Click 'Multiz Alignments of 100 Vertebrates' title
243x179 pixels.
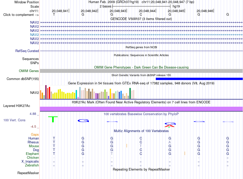[141, 131]
